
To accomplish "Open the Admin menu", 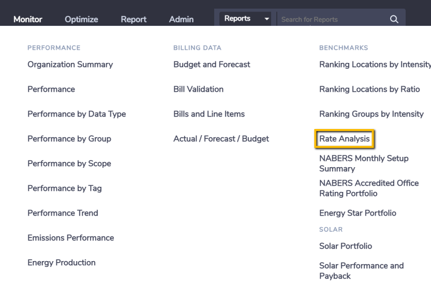I will 181,19.
